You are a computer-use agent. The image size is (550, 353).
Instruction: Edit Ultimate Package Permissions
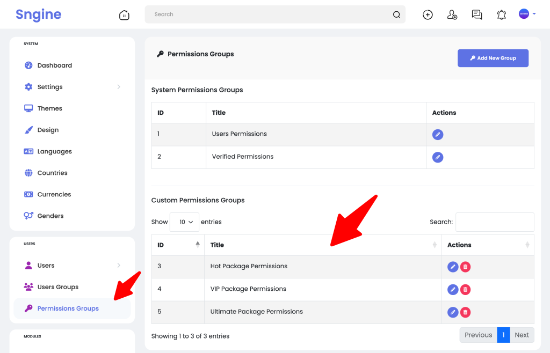pyautogui.click(x=453, y=312)
